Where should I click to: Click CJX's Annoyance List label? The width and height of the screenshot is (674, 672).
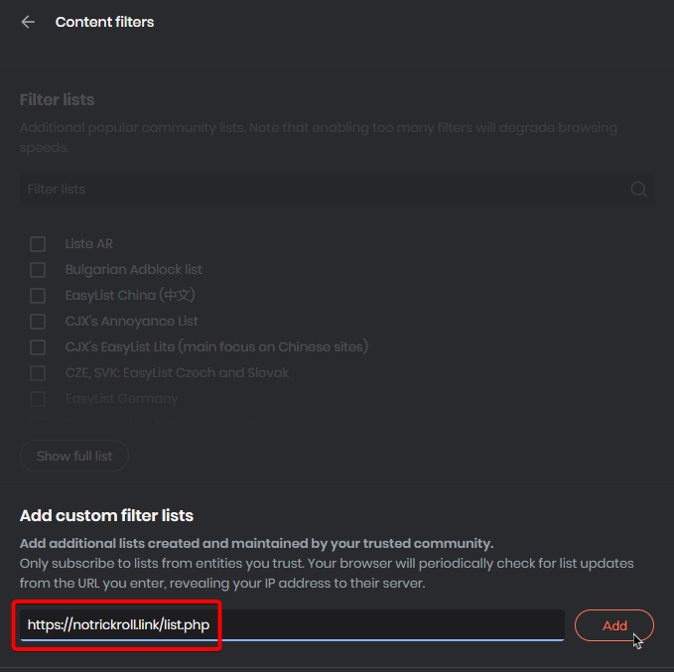click(132, 322)
